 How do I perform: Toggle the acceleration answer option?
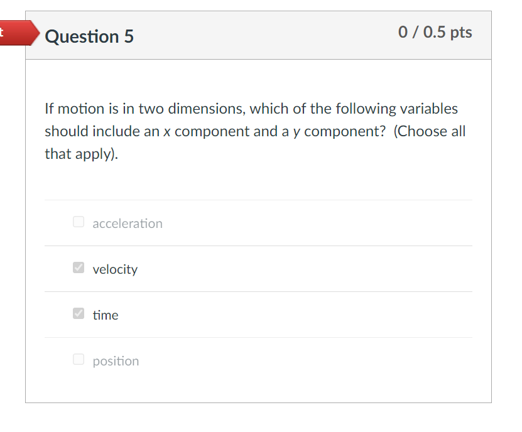coord(78,221)
